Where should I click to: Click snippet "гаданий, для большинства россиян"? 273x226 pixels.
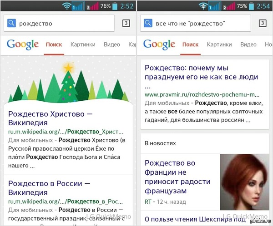point(197,120)
